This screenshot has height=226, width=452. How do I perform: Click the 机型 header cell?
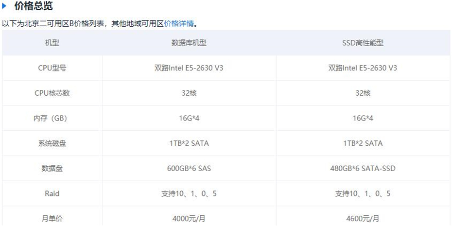coord(52,43)
